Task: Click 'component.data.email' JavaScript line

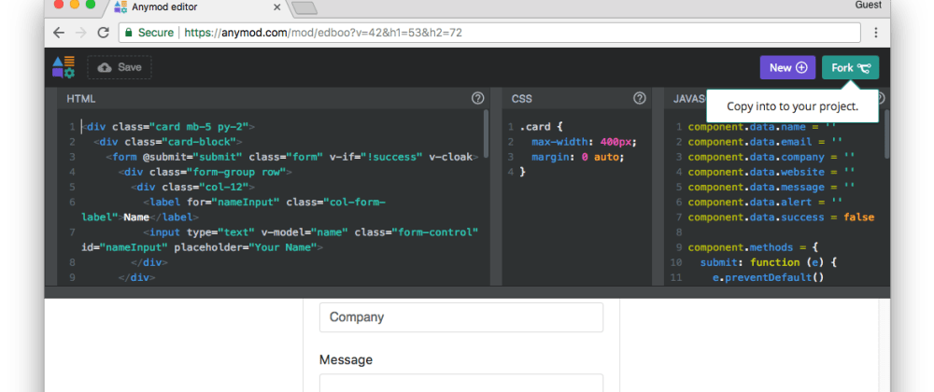Action: click(x=765, y=142)
